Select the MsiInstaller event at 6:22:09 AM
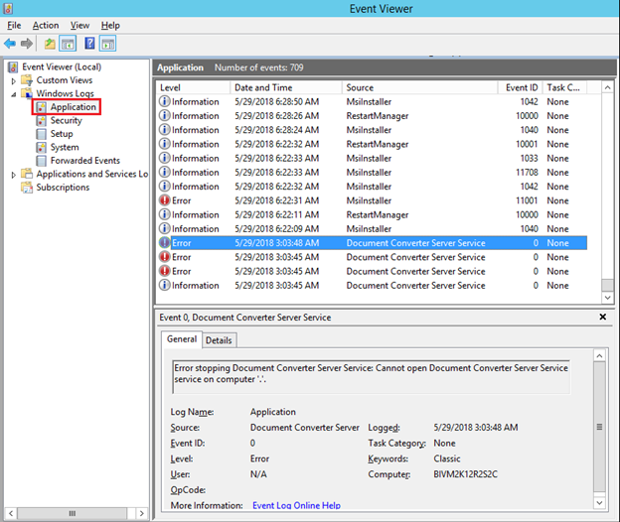 point(372,228)
